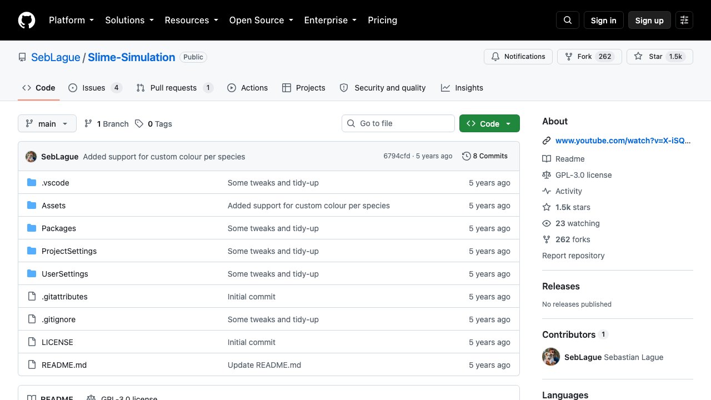Image resolution: width=711 pixels, height=400 pixels.
Task: Expand the Platform menu
Action: pyautogui.click(x=71, y=20)
